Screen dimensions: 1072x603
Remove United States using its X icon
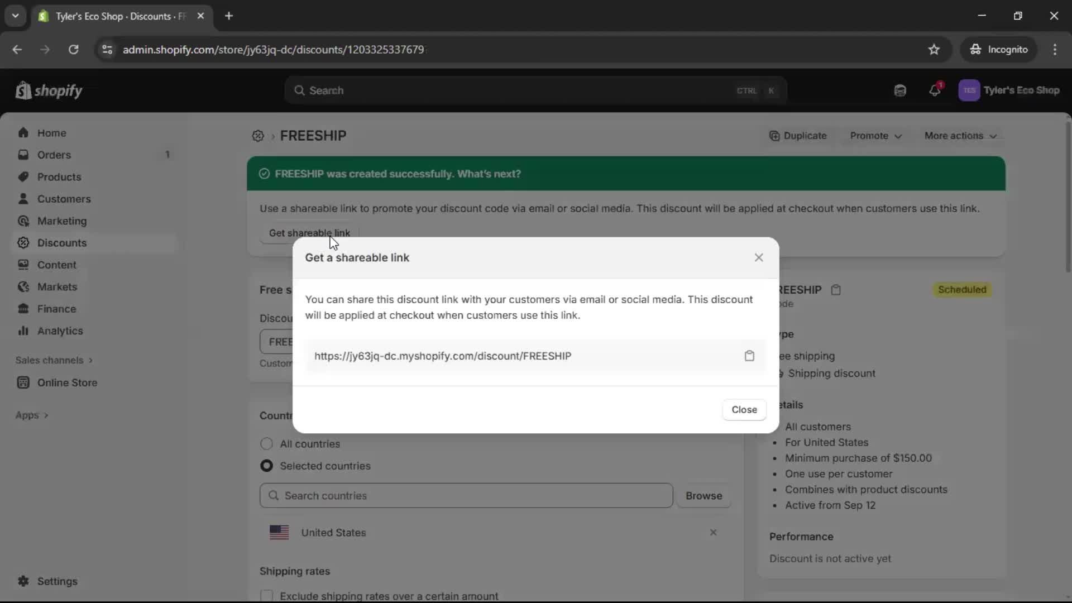(714, 532)
